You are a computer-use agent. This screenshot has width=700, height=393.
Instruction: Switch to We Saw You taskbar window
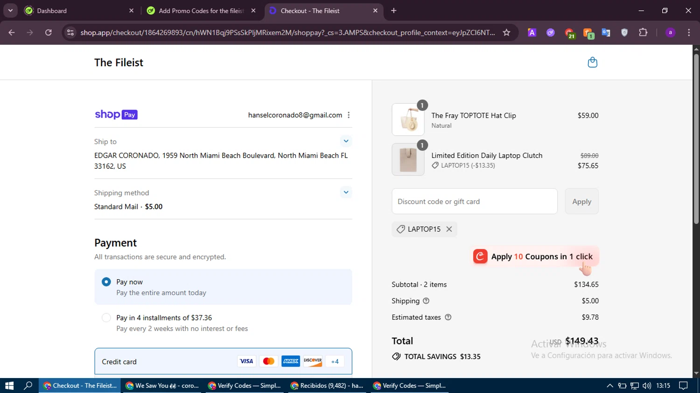(x=162, y=386)
